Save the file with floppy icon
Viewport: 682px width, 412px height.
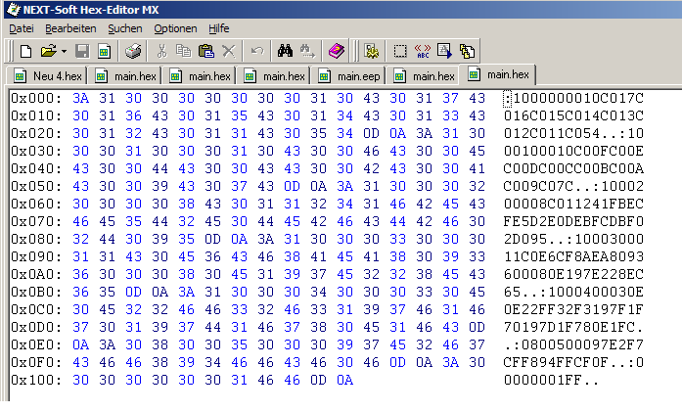point(82,51)
